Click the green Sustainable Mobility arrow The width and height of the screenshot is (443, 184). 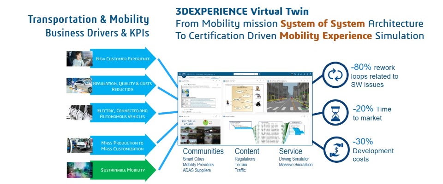(123, 170)
